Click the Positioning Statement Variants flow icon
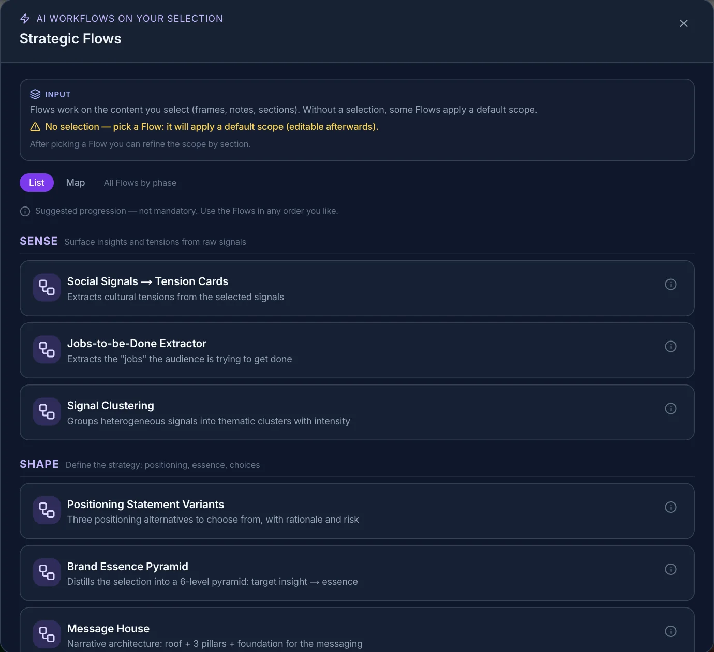 (47, 510)
